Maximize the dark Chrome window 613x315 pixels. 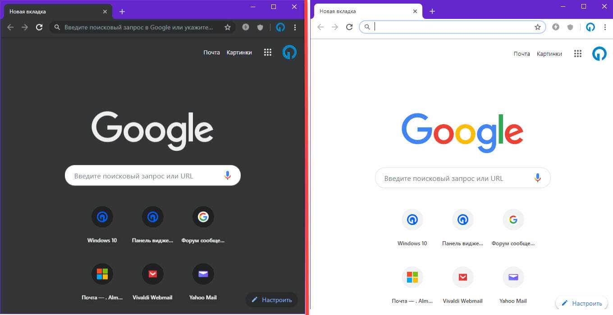[x=274, y=7]
